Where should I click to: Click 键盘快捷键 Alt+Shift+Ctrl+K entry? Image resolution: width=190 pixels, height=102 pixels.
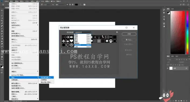(24, 92)
